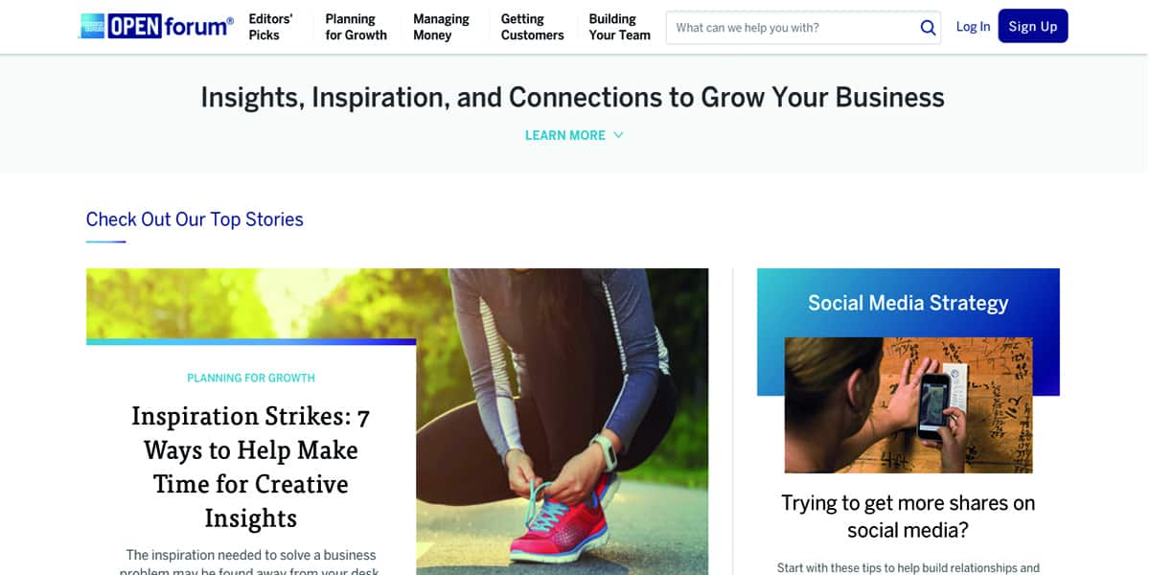Focus the 'What can we help you with?' search field
The height and width of the screenshot is (575, 1150).
pyautogui.click(x=792, y=28)
